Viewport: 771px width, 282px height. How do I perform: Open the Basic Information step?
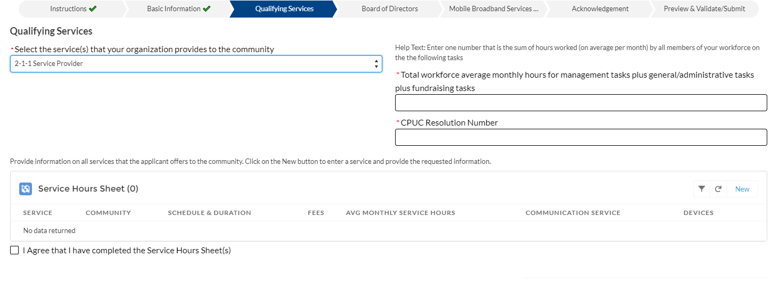coord(178,9)
